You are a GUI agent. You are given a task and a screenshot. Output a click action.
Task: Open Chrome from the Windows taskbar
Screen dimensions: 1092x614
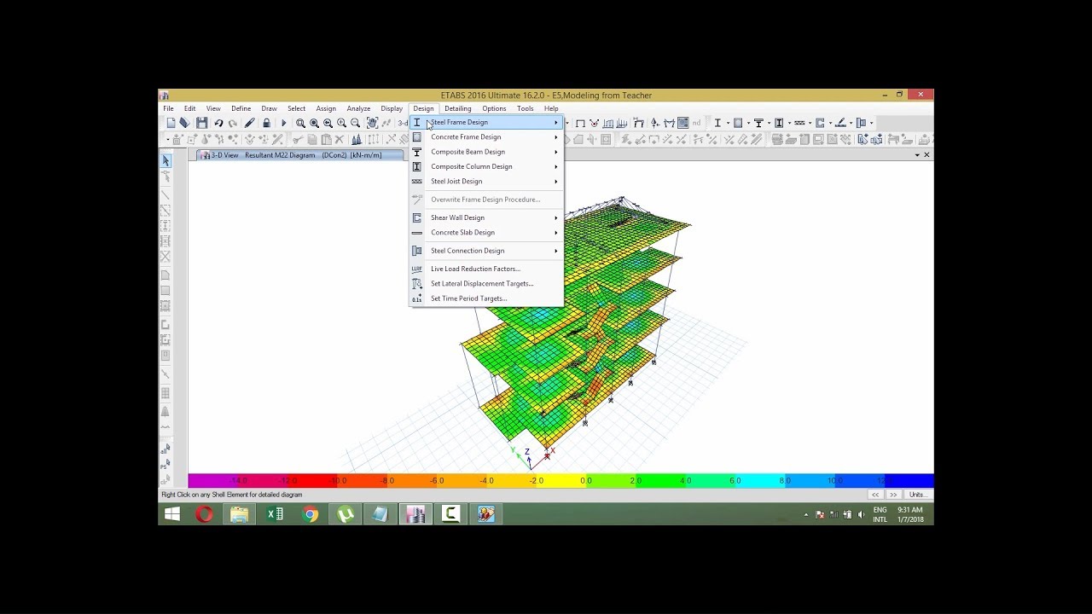[311, 514]
